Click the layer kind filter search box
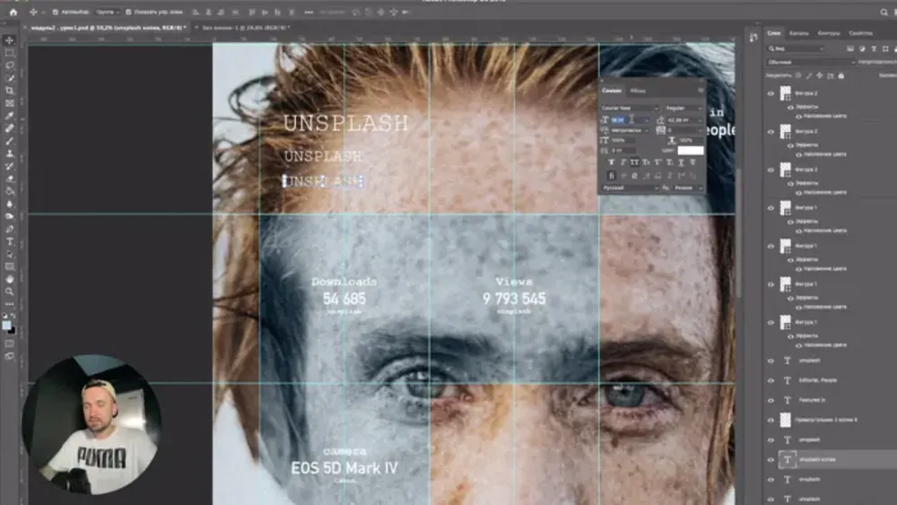 point(796,49)
